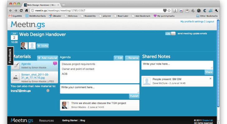This screenshot has width=227, height=124.
Task: Click the Add material button
Action: pos(47,58)
